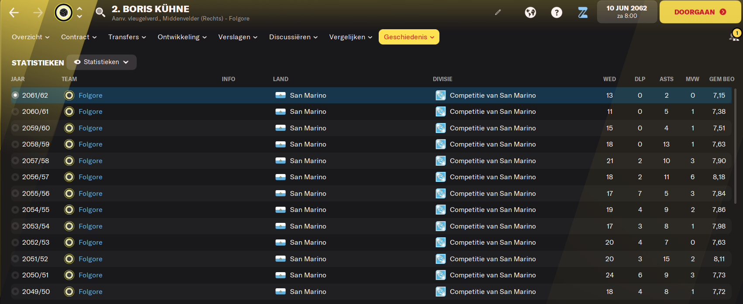Click San Marino flag in 2051/52 row
The height and width of the screenshot is (304, 743).
point(280,259)
